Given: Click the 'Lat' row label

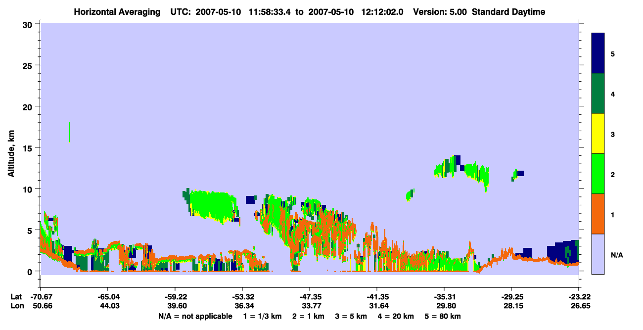Looking at the screenshot, I should point(16,297).
